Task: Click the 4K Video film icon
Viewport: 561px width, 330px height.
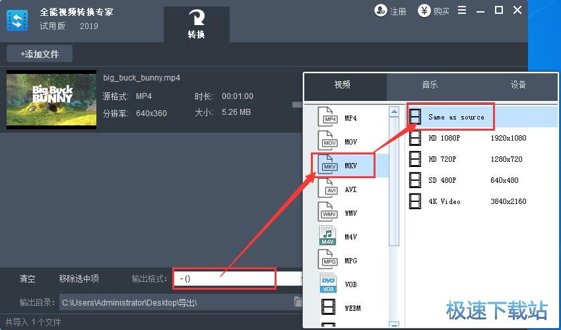Action: (415, 201)
